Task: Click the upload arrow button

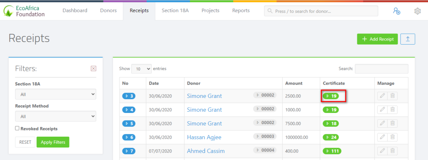Action: click(x=408, y=39)
